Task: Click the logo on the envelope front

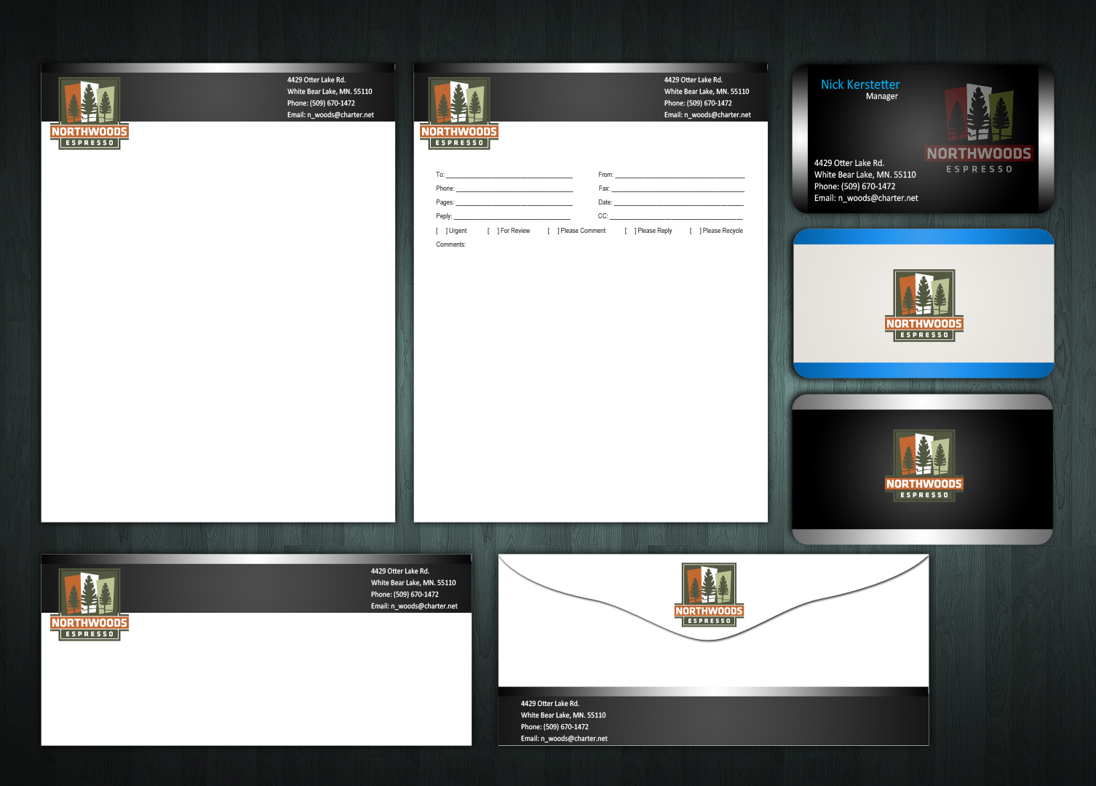Action: click(x=90, y=605)
